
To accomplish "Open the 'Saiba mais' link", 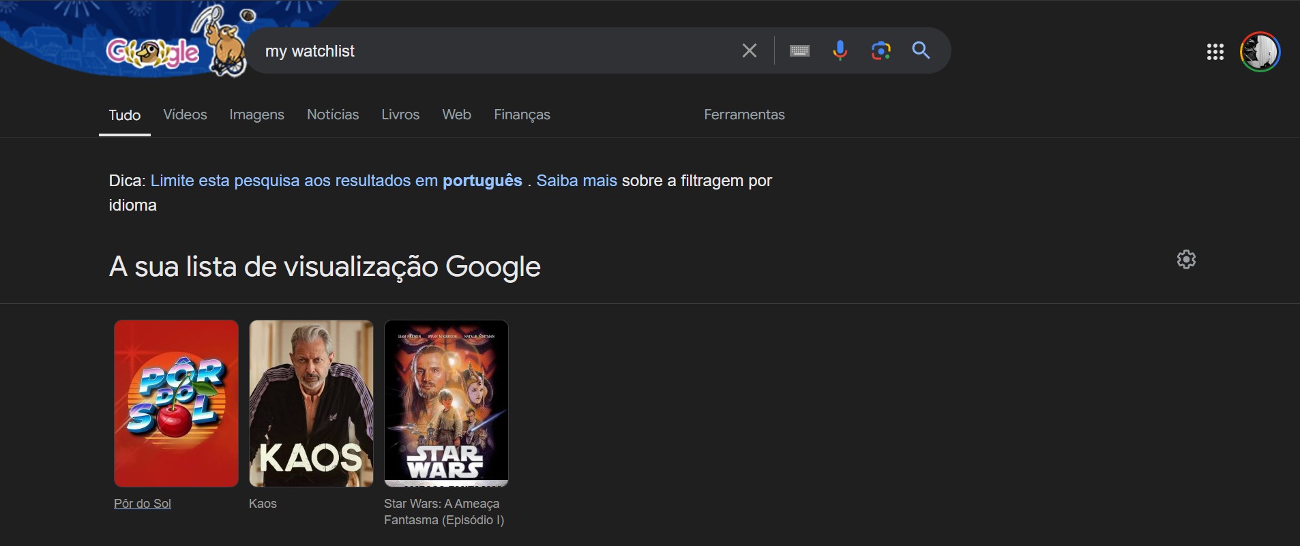I will pyautogui.click(x=576, y=181).
